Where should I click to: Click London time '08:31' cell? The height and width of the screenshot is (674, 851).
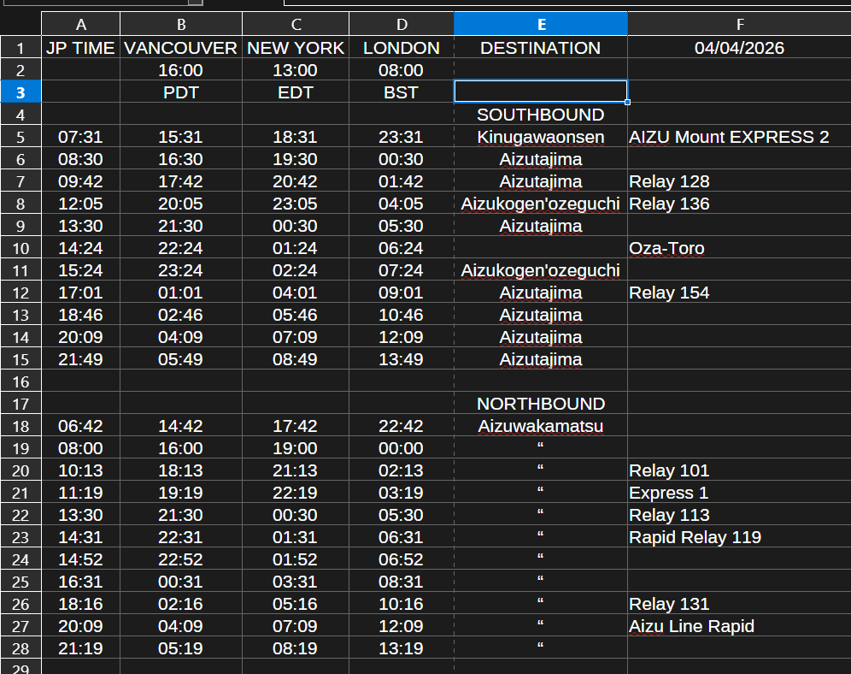tap(402, 582)
